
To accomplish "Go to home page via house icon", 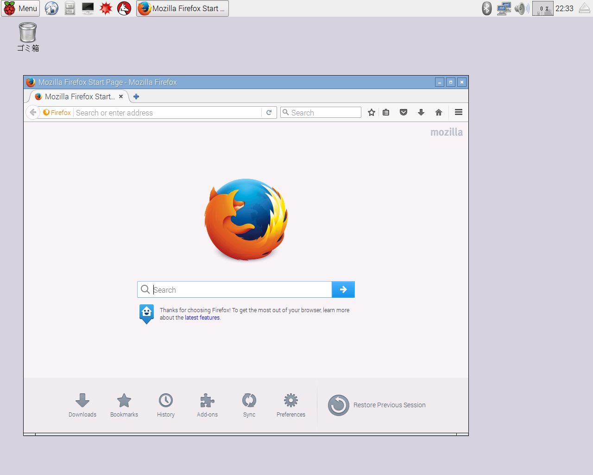I will tap(439, 112).
